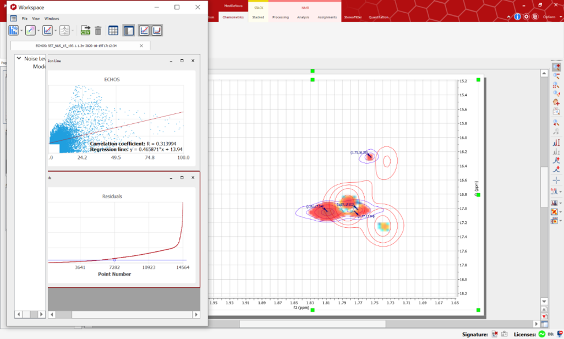
Task: Select the zoom in tool
Action: (x=556, y=67)
